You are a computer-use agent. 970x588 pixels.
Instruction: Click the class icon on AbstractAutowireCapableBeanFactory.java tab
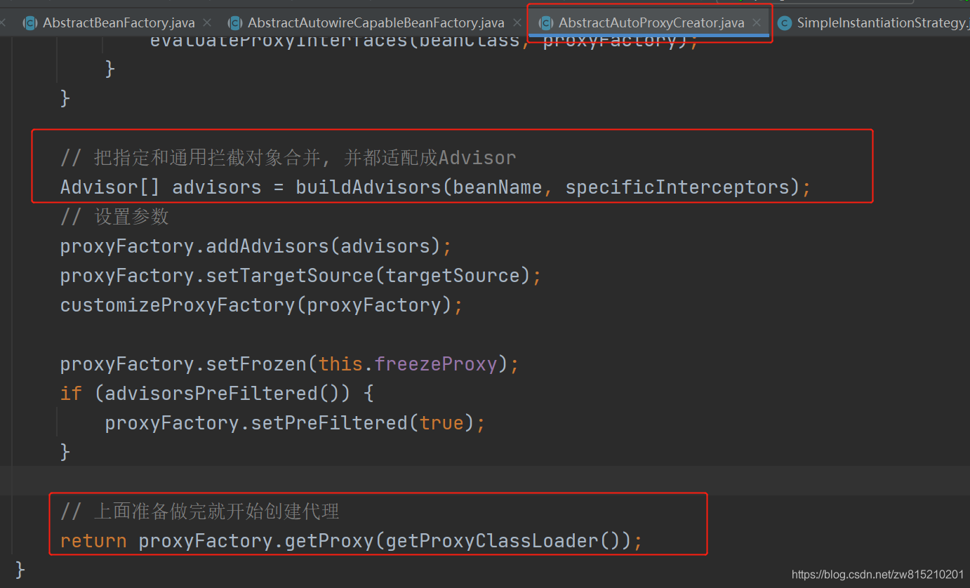tap(235, 23)
